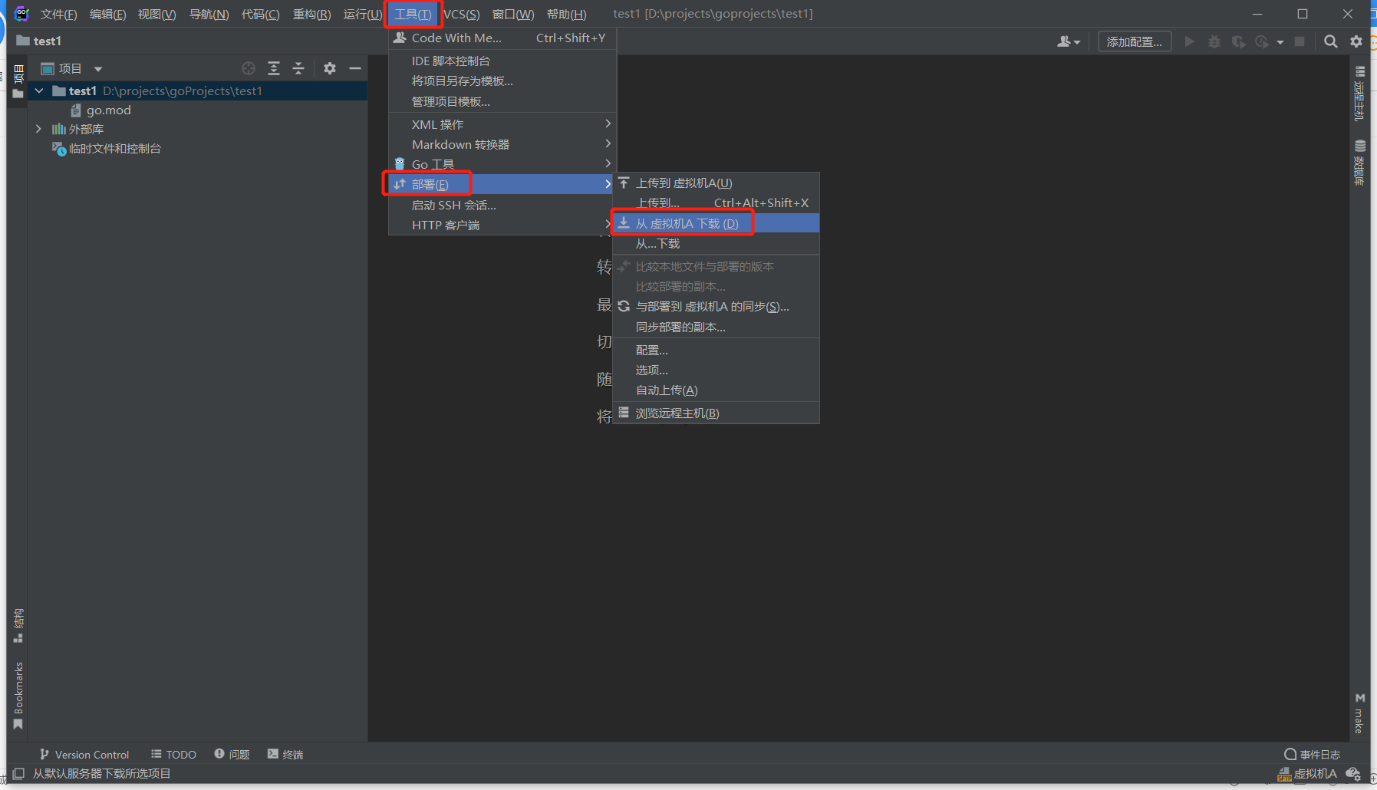The height and width of the screenshot is (790, 1377).
Task: Open IDE settings gear in toolbar
Action: pyautogui.click(x=1356, y=41)
